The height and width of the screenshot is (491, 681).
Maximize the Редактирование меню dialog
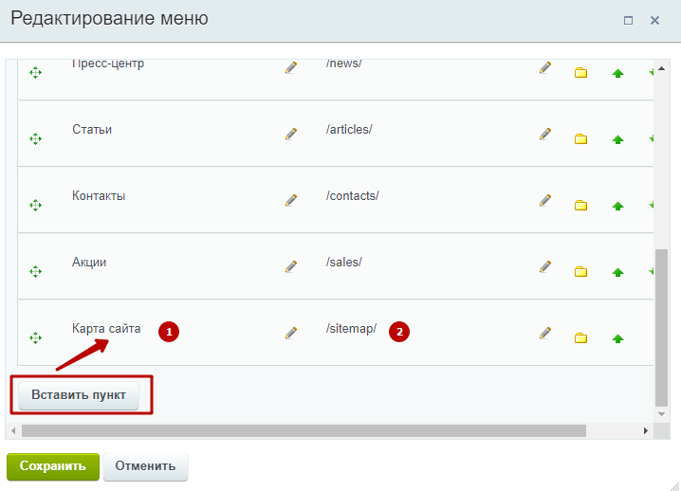pyautogui.click(x=628, y=21)
